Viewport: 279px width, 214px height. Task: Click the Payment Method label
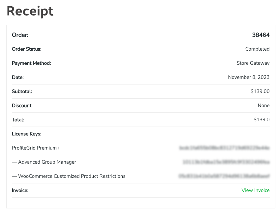click(x=31, y=63)
